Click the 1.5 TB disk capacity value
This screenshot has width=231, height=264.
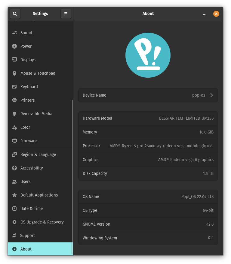208,174
